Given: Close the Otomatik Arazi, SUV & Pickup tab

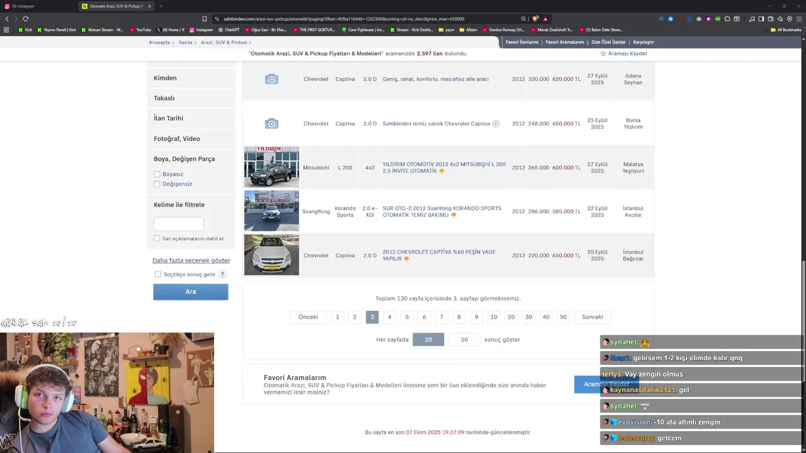Looking at the screenshot, I should click(149, 6).
